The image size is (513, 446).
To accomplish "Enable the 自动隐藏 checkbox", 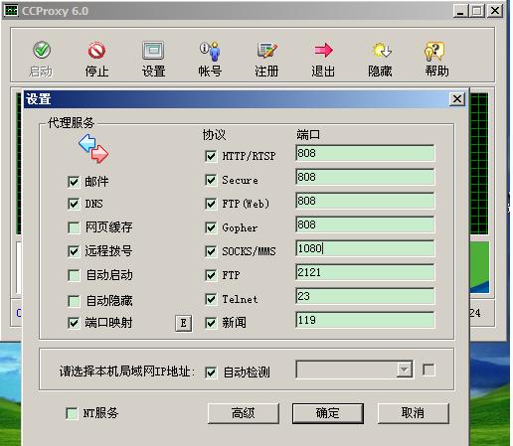I will pos(74,301).
